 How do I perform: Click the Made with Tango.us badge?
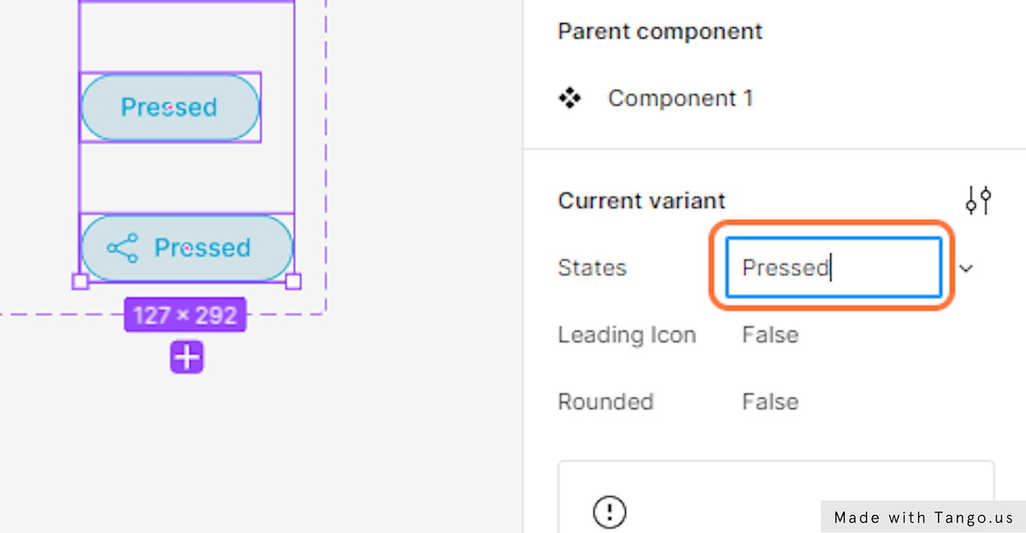[923, 517]
